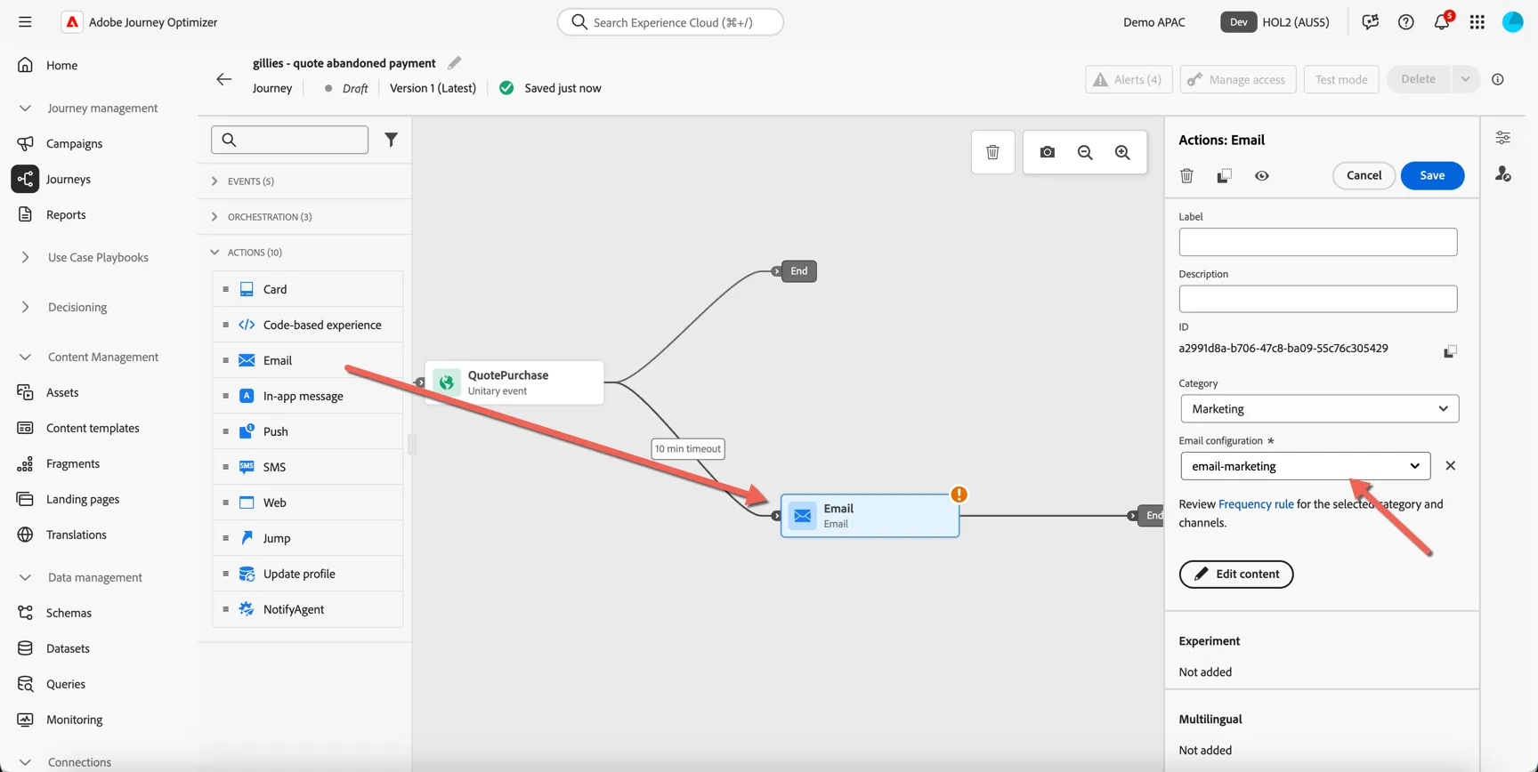Screen dimensions: 1538x772
Task: Open the arrow dropdown next to Delete
Action: [x=1465, y=78]
